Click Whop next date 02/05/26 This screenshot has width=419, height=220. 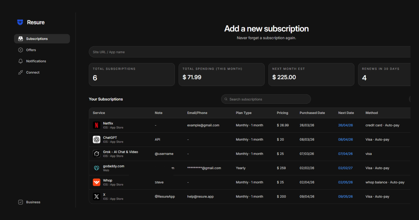click(x=346, y=182)
